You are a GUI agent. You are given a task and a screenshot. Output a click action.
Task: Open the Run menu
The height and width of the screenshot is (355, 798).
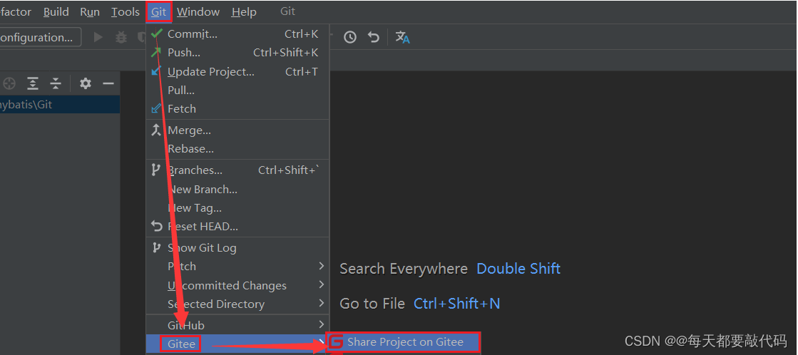90,11
